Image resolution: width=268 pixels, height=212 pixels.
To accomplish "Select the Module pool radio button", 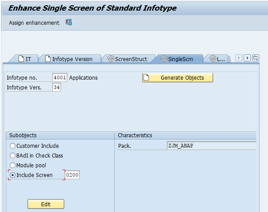I will [13, 166].
